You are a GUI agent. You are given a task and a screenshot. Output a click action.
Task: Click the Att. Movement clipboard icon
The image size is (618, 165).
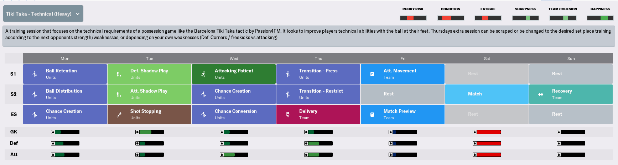click(x=372, y=74)
